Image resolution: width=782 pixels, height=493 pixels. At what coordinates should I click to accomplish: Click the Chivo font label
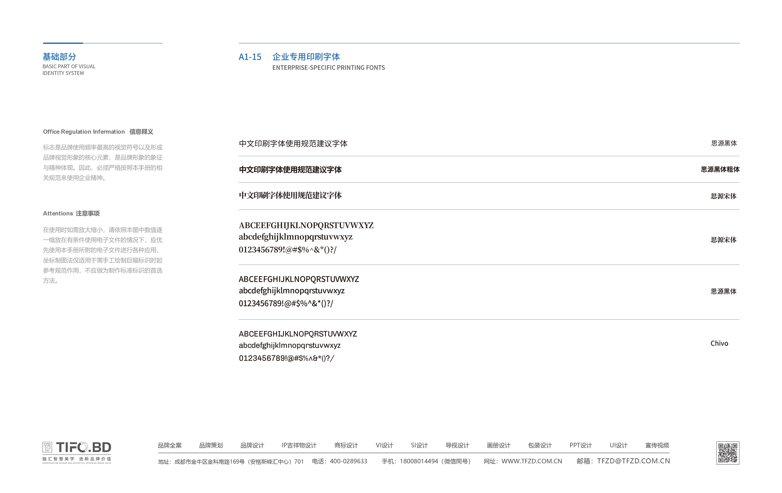tap(719, 343)
